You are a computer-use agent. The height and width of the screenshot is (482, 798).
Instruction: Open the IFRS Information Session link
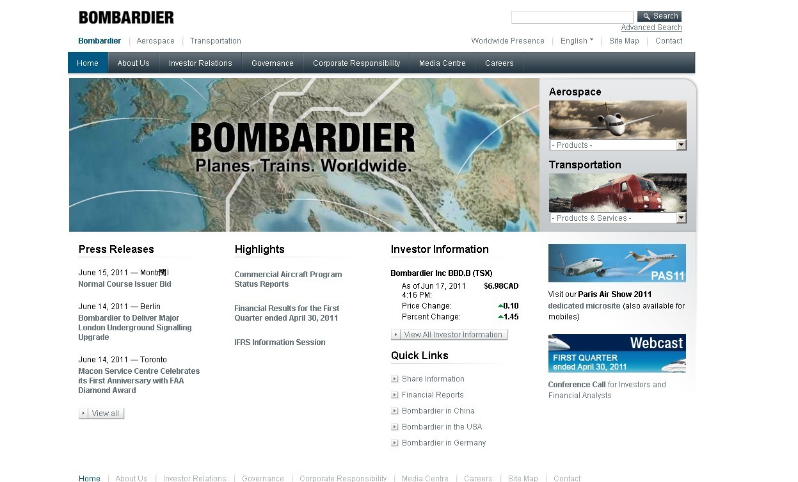280,342
